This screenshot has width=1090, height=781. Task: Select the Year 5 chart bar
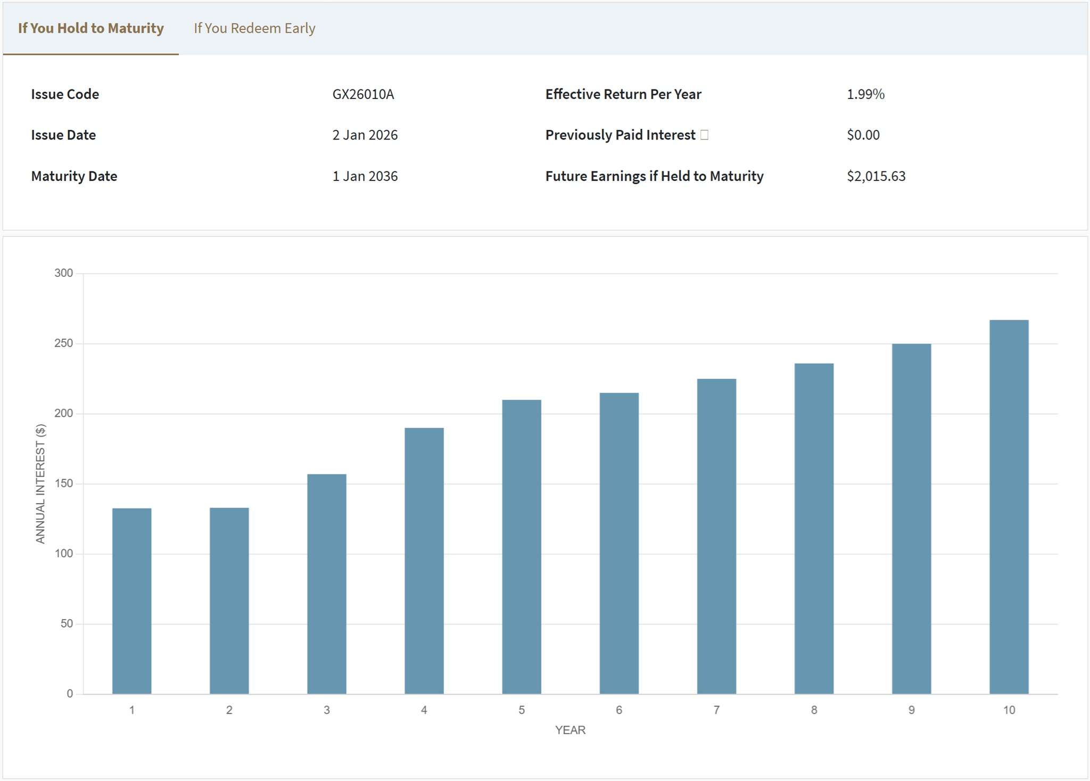click(521, 547)
